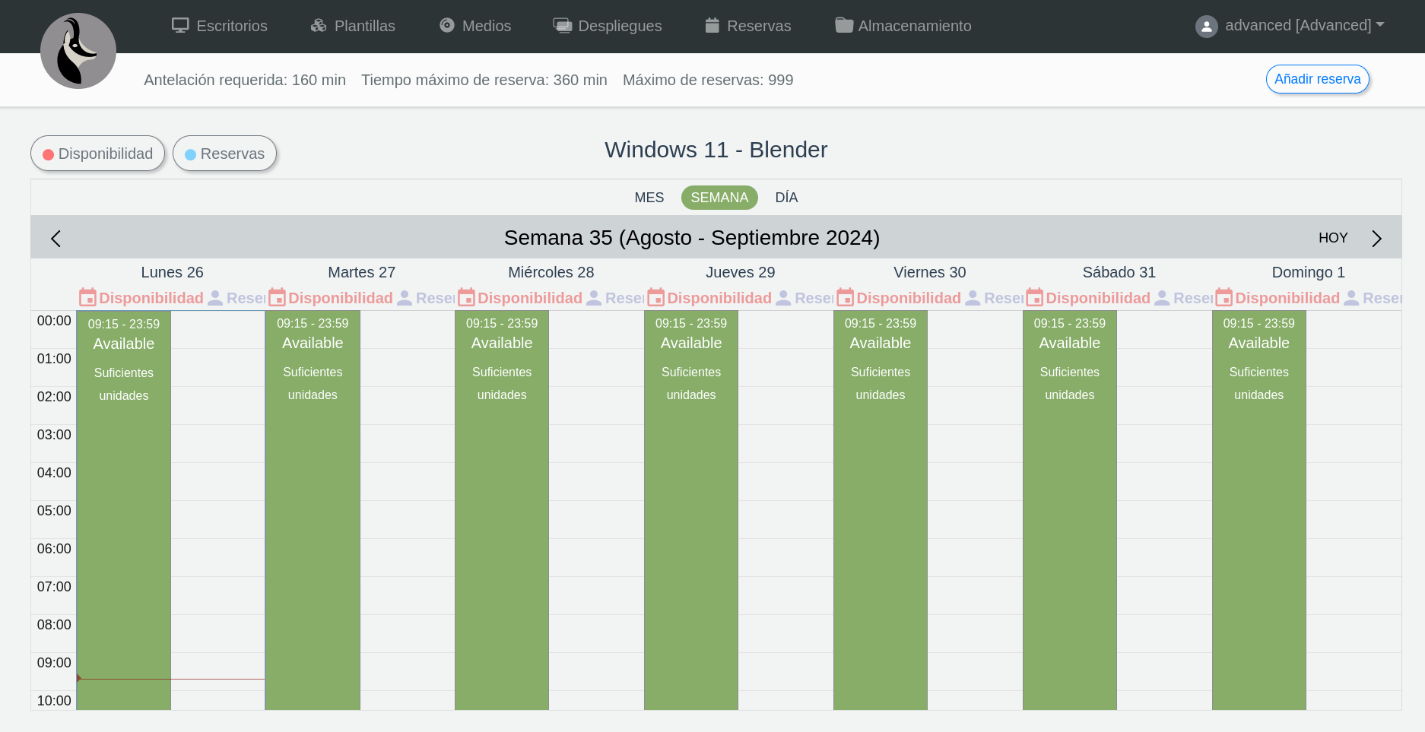Click the Almacenamiento folder icon
The image size is (1425, 732).
point(843,26)
